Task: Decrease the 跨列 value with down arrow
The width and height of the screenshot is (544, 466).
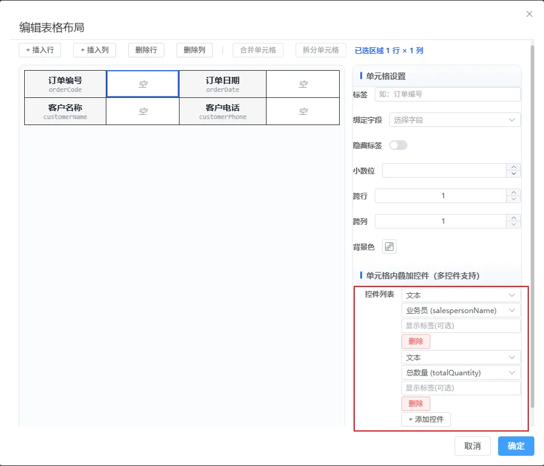Action: [513, 224]
